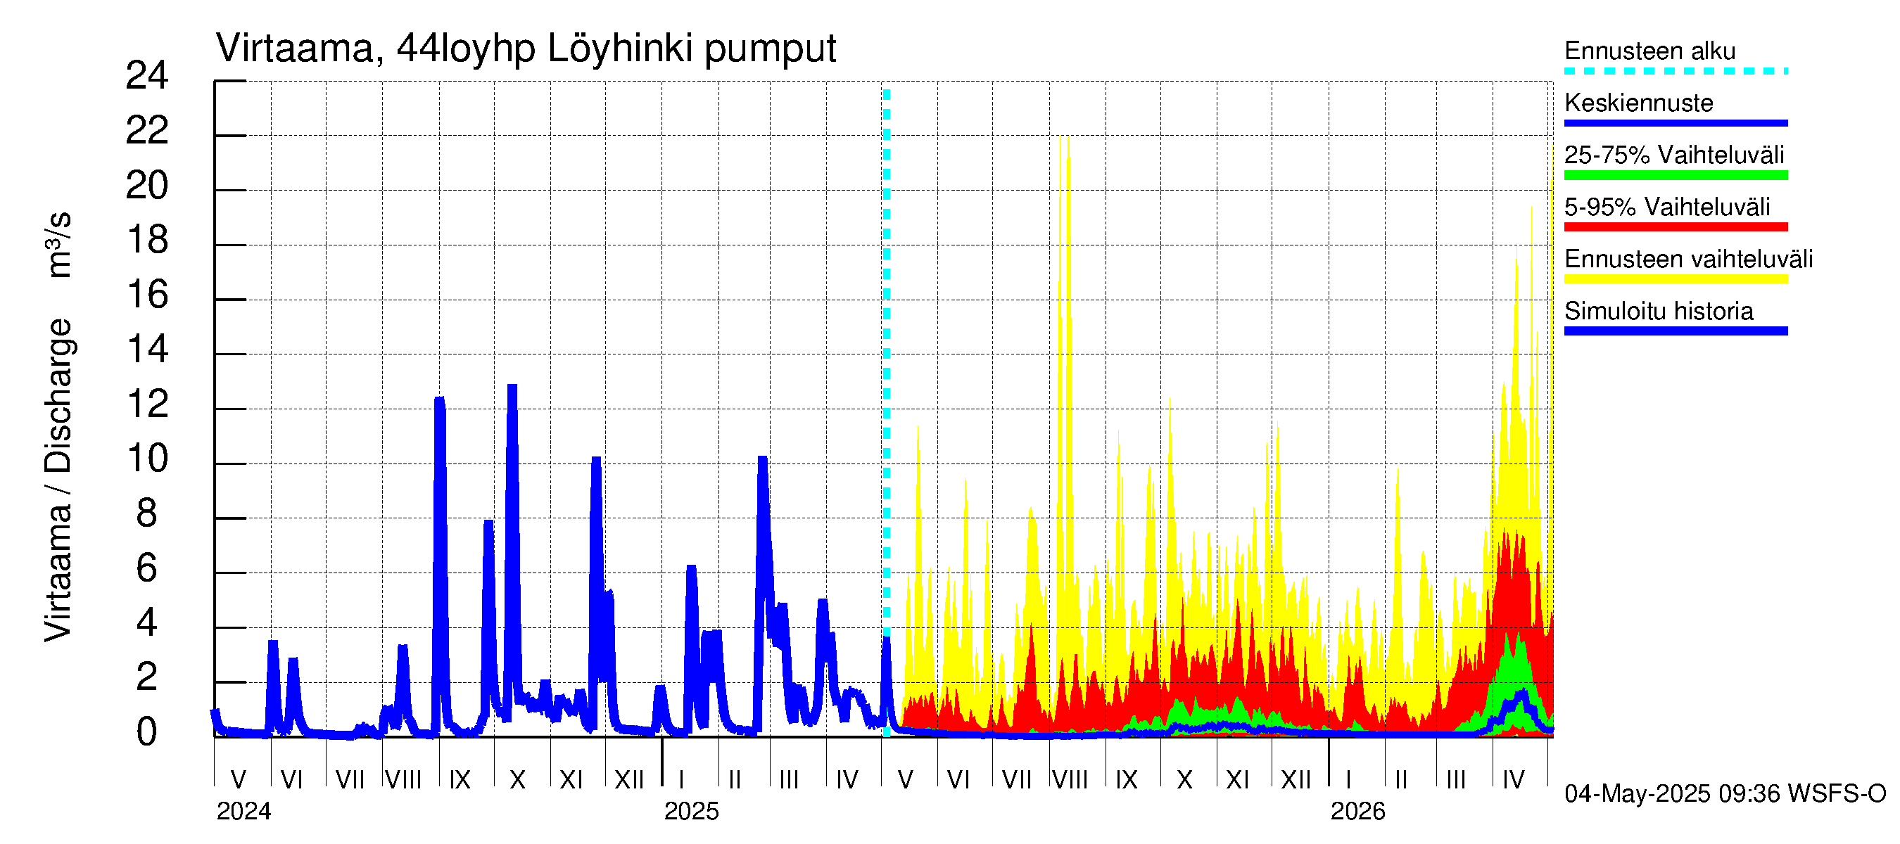The image size is (1900, 844).
Task: Click the y-axis value '12'
Action: tap(148, 404)
